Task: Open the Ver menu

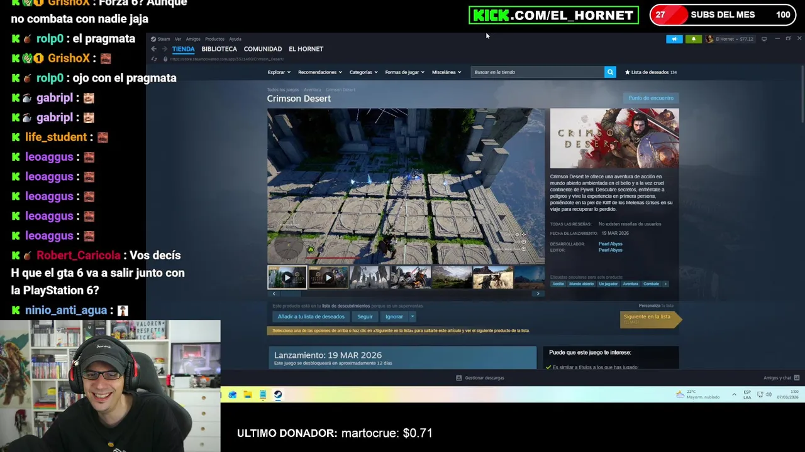Action: pyautogui.click(x=178, y=39)
